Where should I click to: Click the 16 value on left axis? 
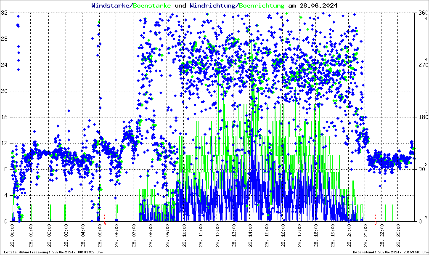(4, 117)
